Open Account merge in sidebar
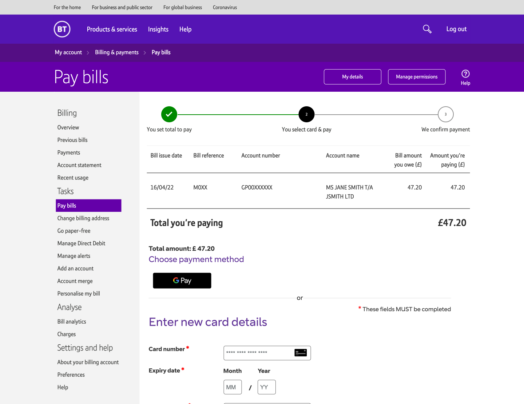 tap(75, 281)
